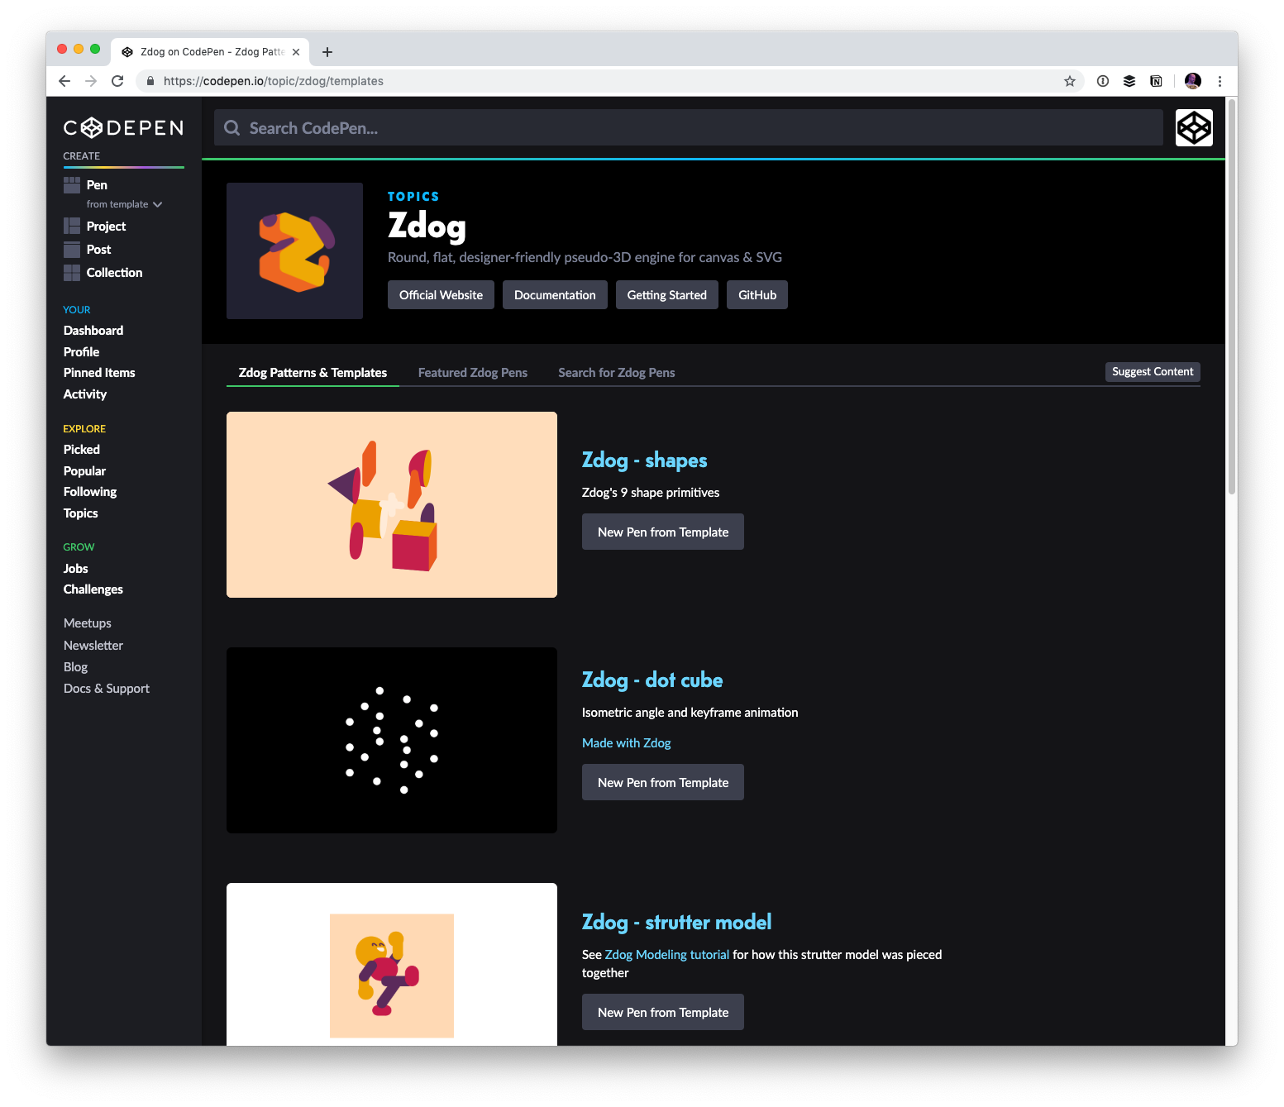Viewport: 1284px width, 1107px height.
Task: Click the site lock icon
Action: click(150, 81)
